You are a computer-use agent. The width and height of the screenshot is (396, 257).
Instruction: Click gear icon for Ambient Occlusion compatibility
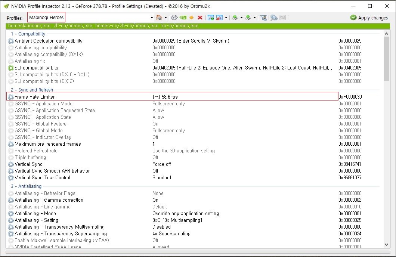click(x=10, y=41)
